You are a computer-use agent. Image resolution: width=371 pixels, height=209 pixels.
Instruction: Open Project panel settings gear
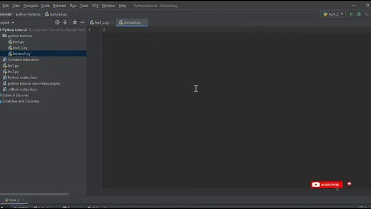75,22
